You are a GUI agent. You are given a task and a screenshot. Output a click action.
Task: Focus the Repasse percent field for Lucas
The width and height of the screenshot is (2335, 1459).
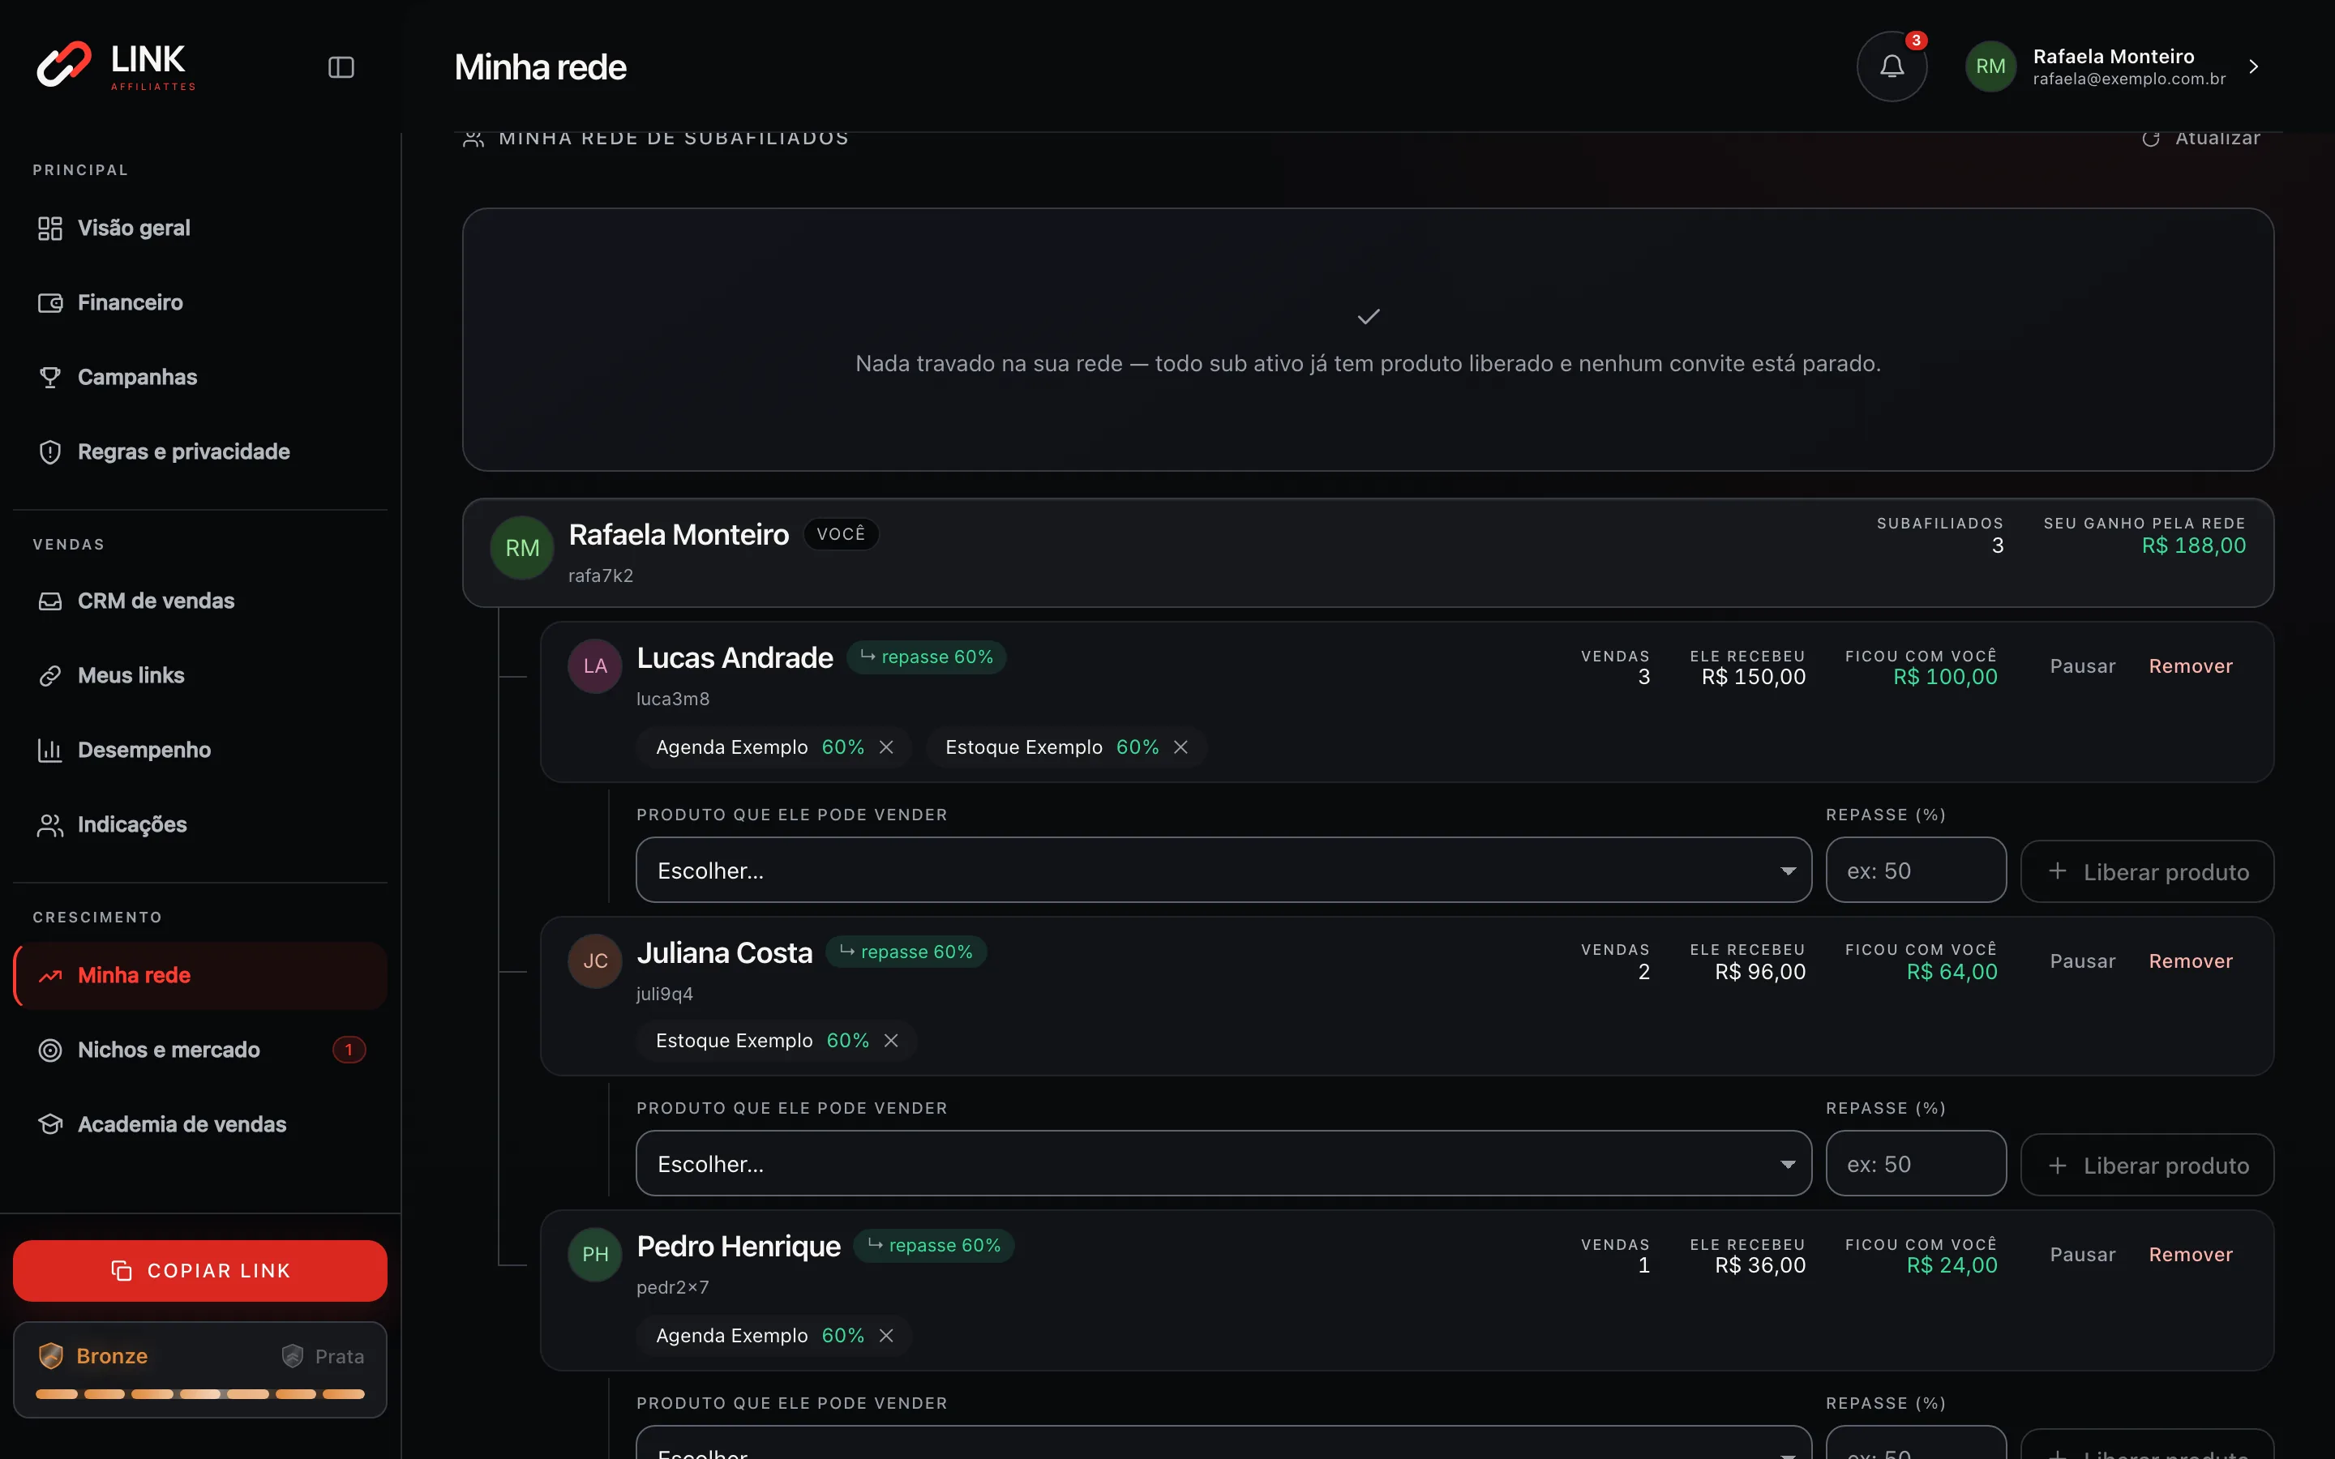1915,871
